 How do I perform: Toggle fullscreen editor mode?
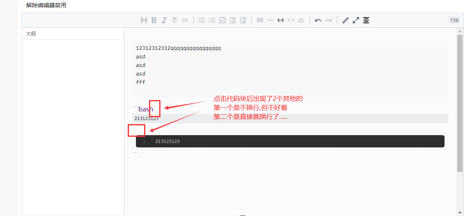click(x=356, y=20)
